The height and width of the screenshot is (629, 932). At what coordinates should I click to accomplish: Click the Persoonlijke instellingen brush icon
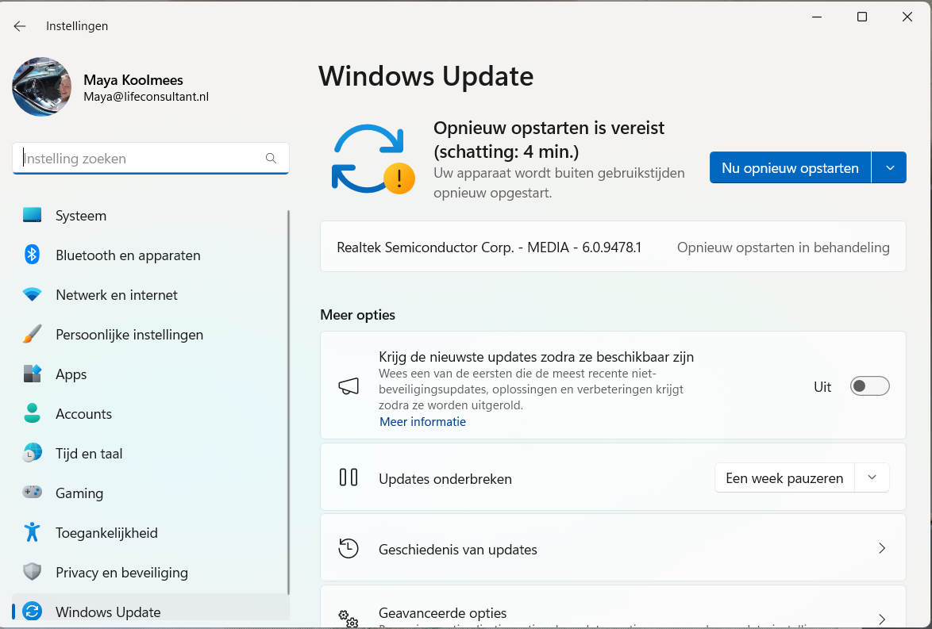click(32, 334)
